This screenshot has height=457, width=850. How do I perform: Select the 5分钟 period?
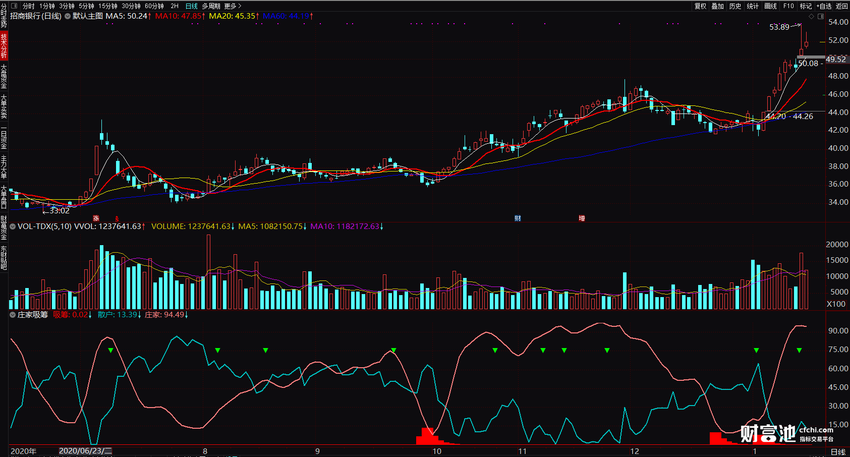click(x=86, y=6)
